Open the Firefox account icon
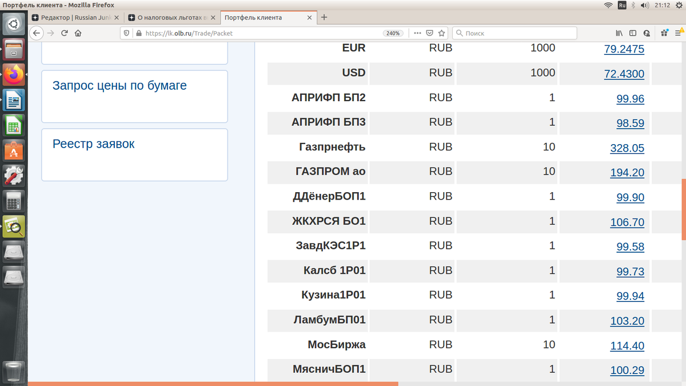Screen dimensions: 686x386 647,33
